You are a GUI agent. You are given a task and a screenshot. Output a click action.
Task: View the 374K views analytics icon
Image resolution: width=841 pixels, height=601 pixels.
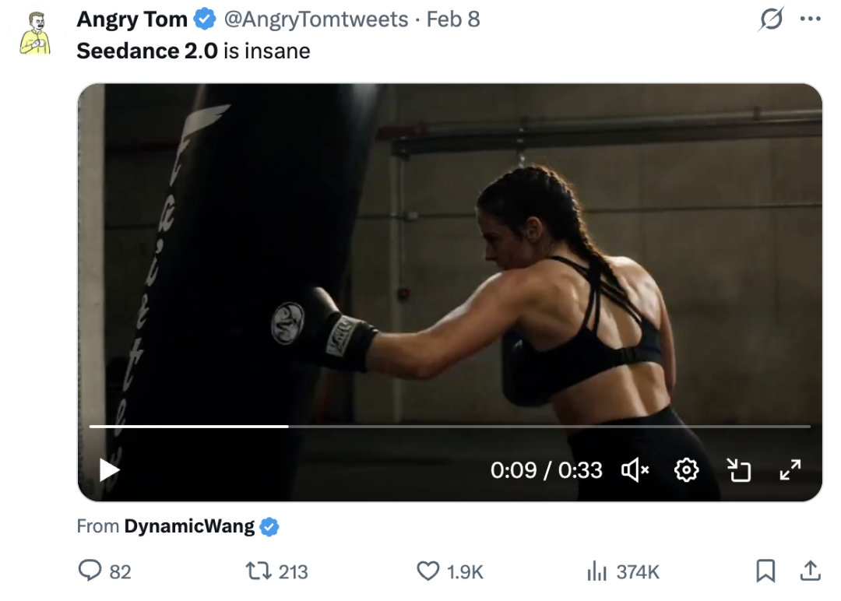[596, 571]
